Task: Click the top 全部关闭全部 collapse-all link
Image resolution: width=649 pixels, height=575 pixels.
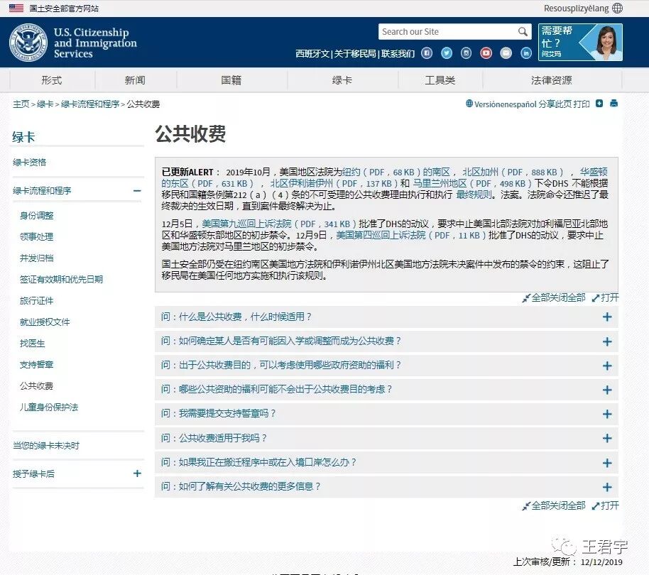Action: click(x=554, y=297)
